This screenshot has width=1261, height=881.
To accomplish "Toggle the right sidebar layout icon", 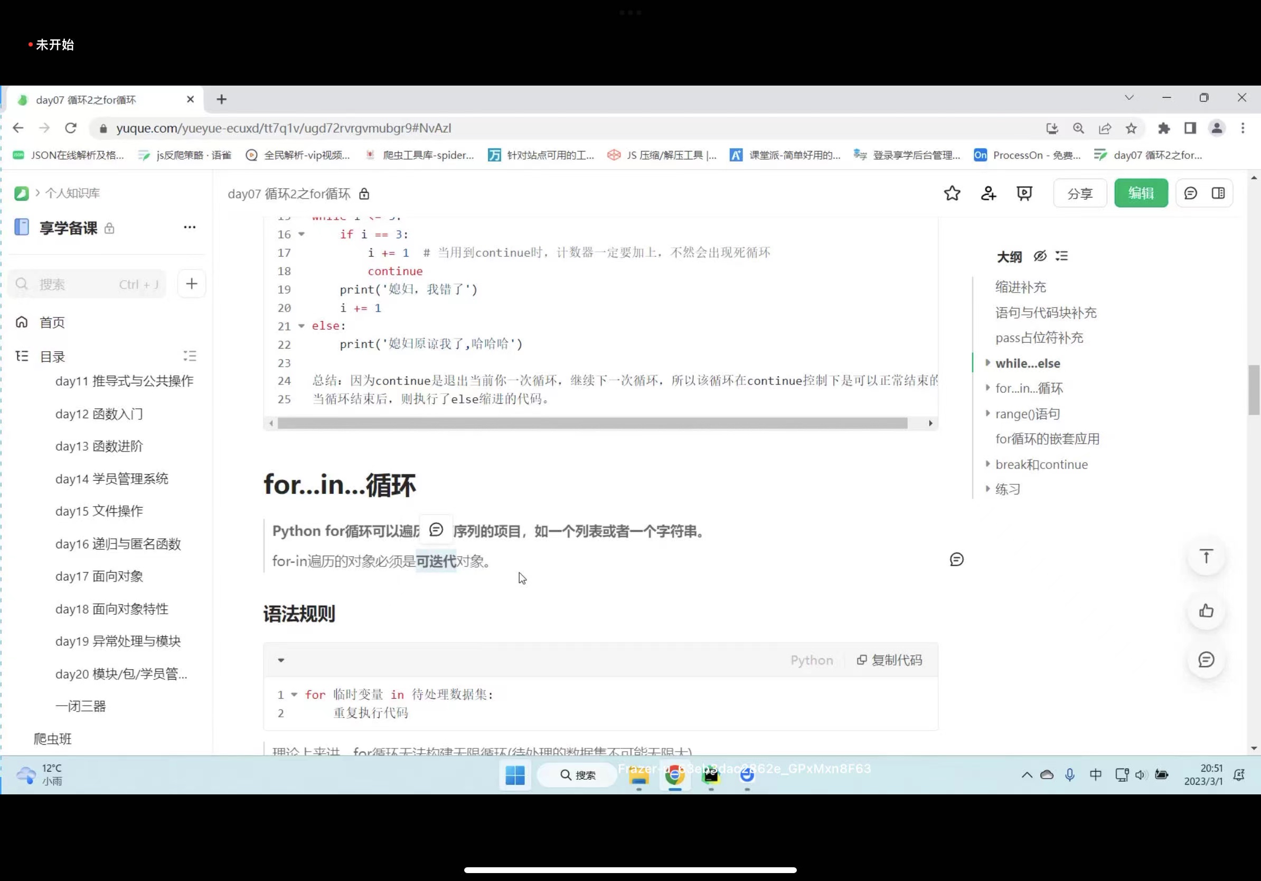I will 1218,193.
